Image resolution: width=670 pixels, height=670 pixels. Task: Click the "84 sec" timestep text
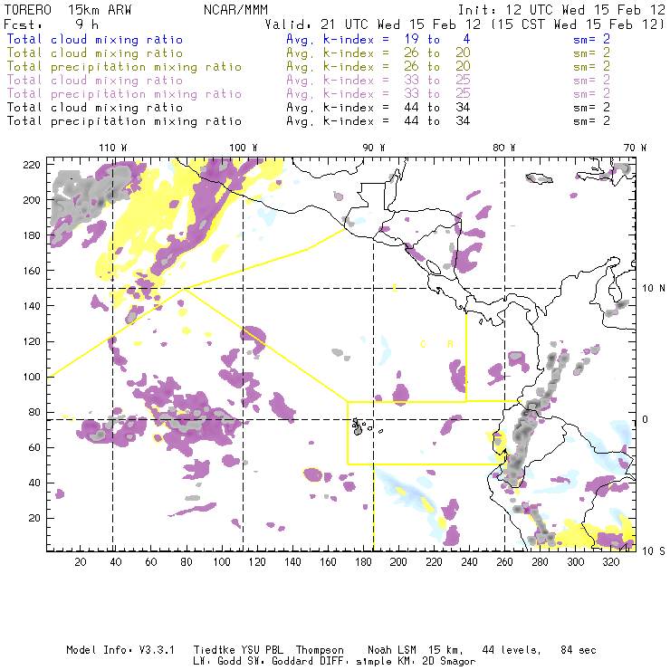pyautogui.click(x=579, y=650)
